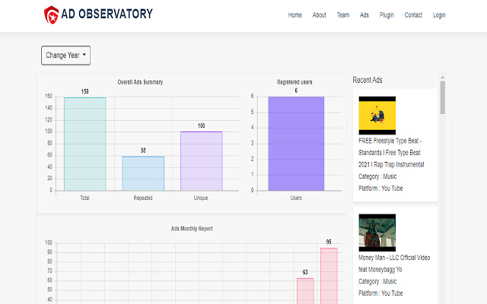Viewport: 487px width, 304px height.
Task: Visit the Plugin page
Action: click(387, 15)
